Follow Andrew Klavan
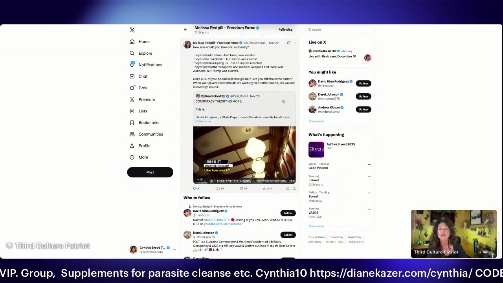 click(363, 109)
